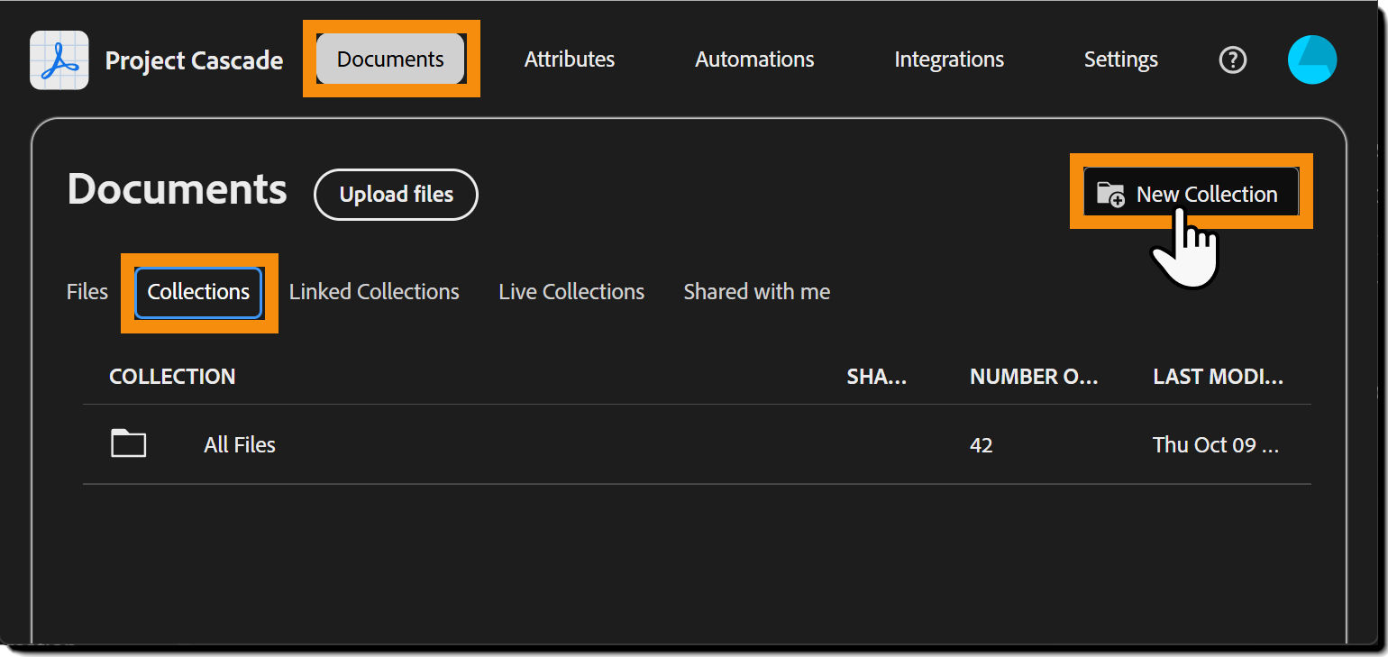Open Settings from the top navigation

click(x=1120, y=59)
